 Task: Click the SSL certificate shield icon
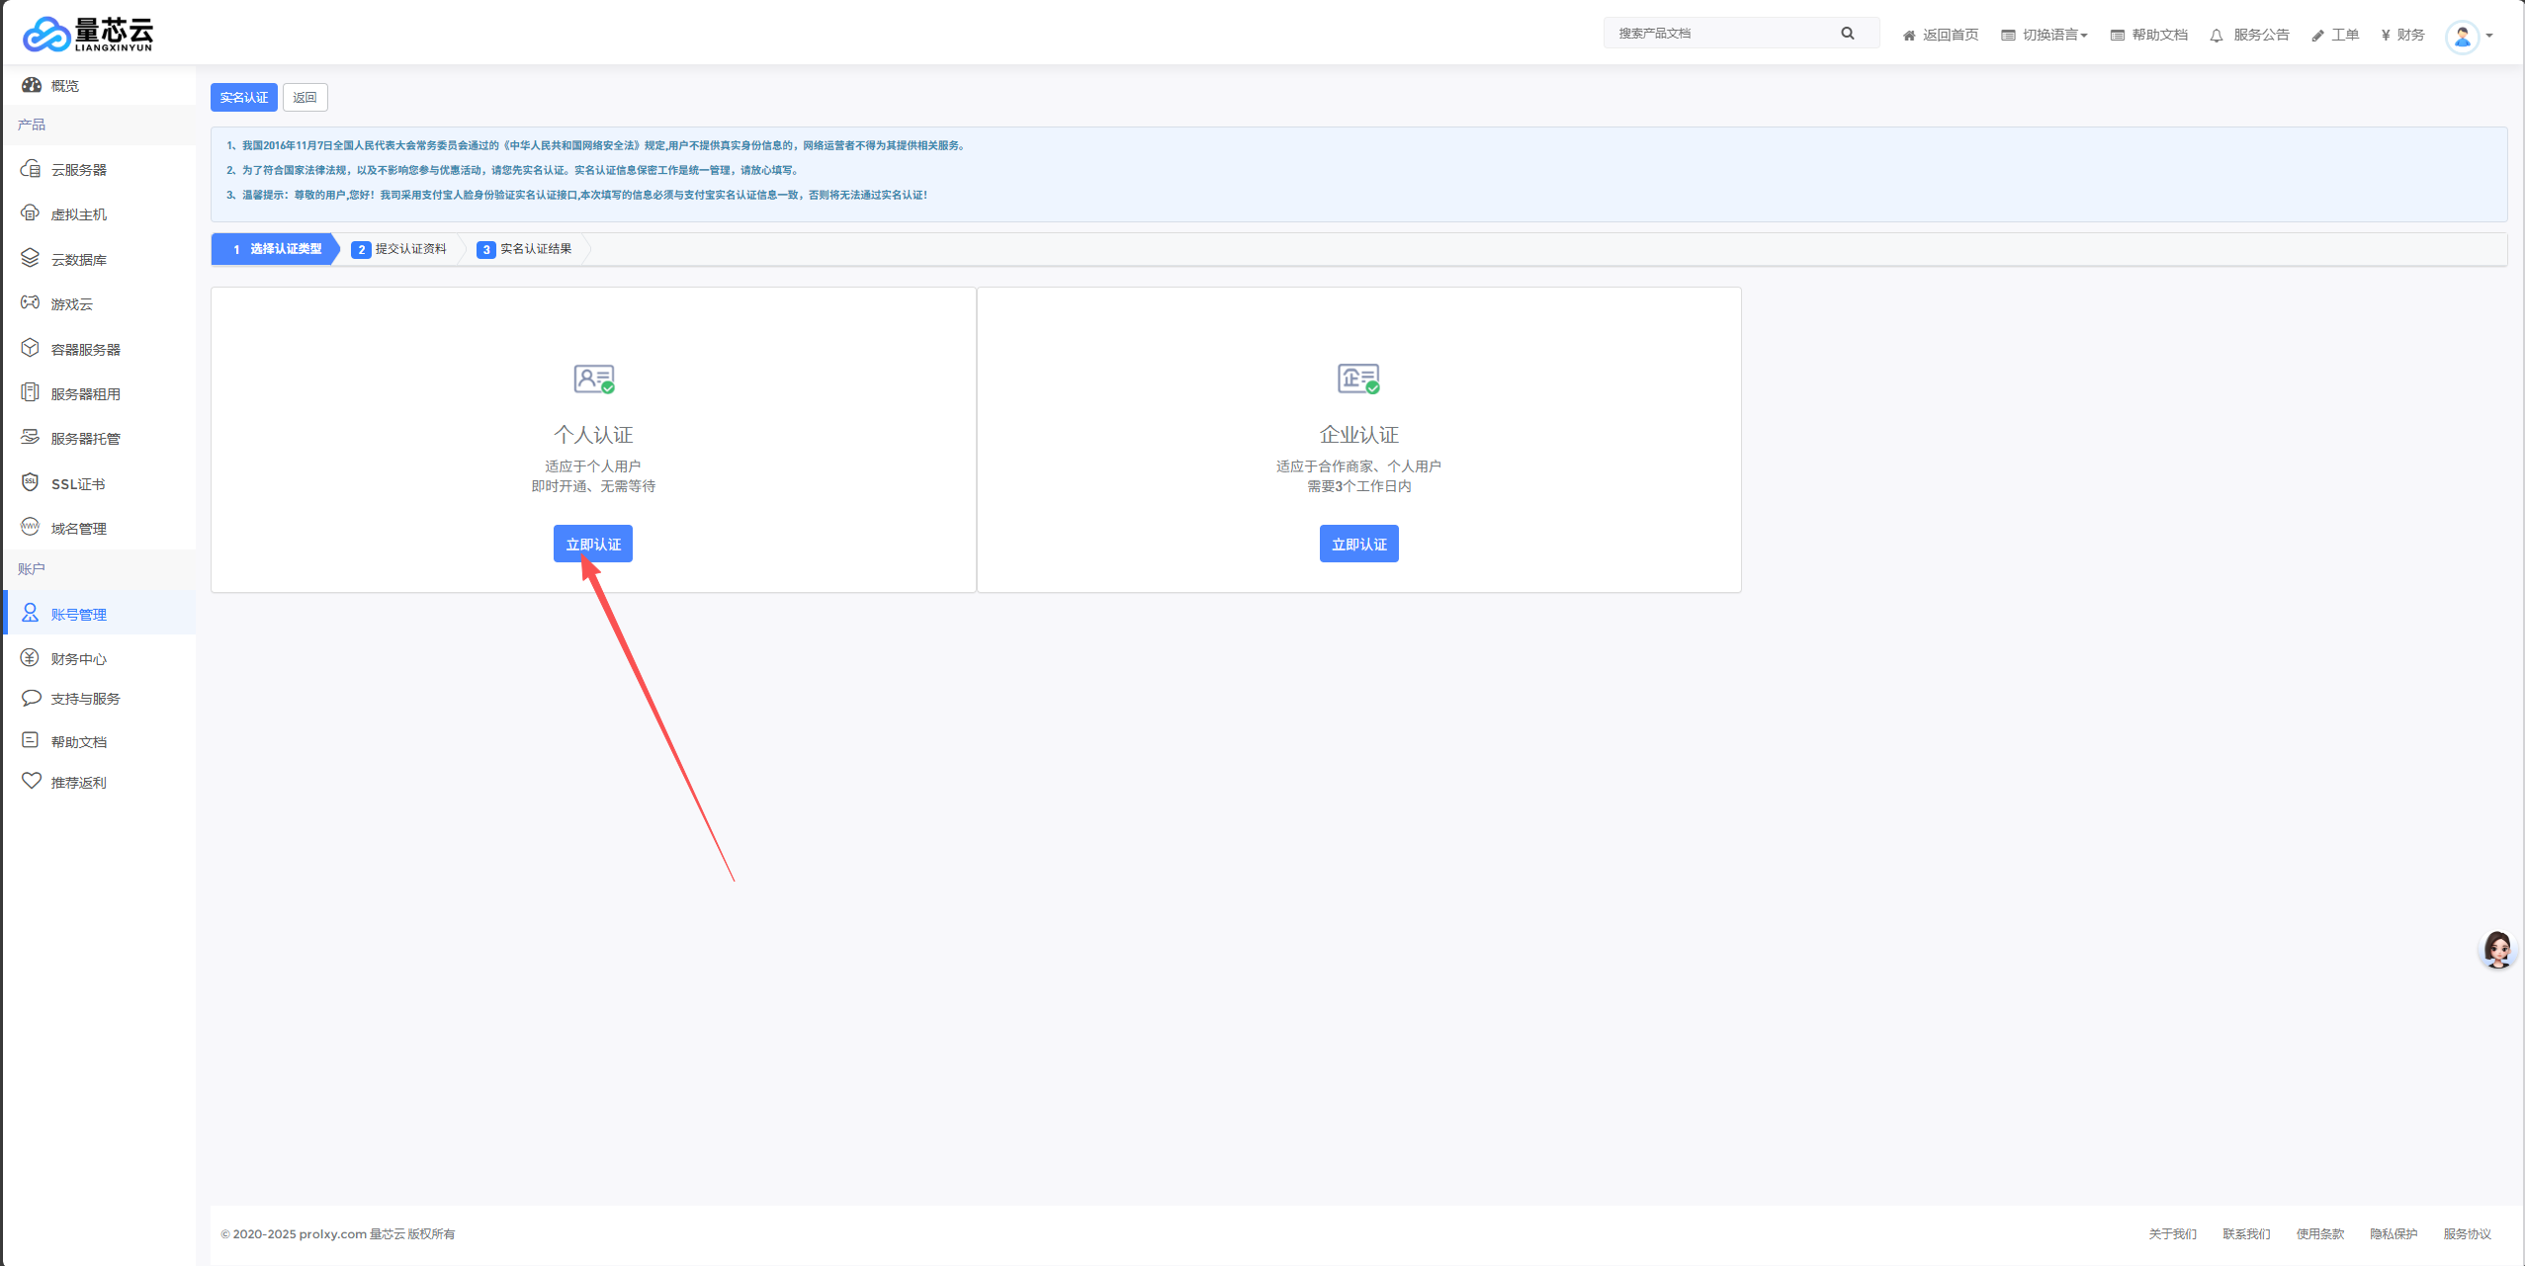[x=31, y=482]
